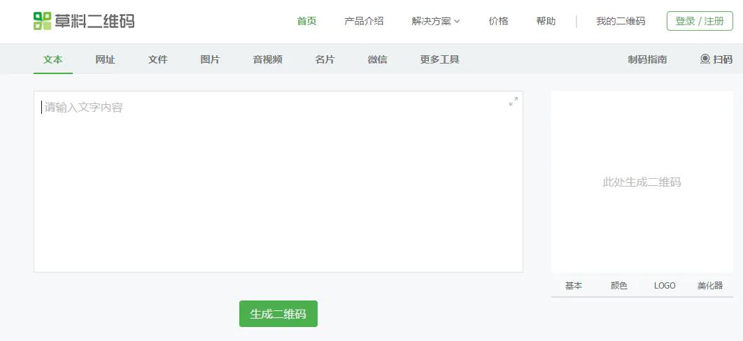Go to 我的二维码

tap(621, 21)
